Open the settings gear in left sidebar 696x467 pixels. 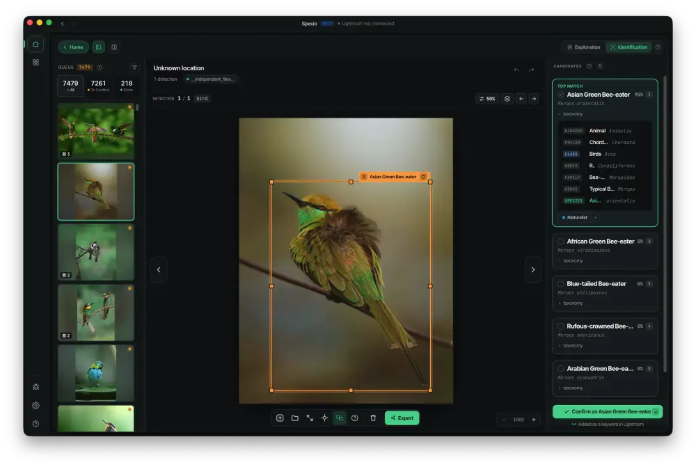click(36, 405)
